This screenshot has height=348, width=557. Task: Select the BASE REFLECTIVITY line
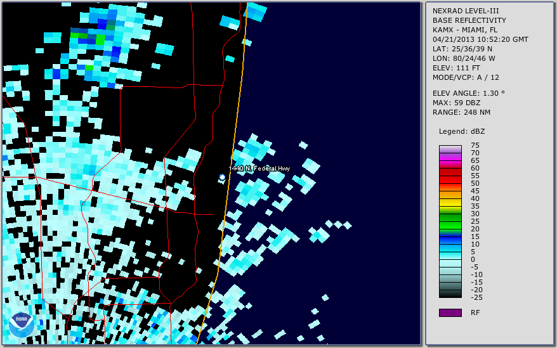click(469, 20)
